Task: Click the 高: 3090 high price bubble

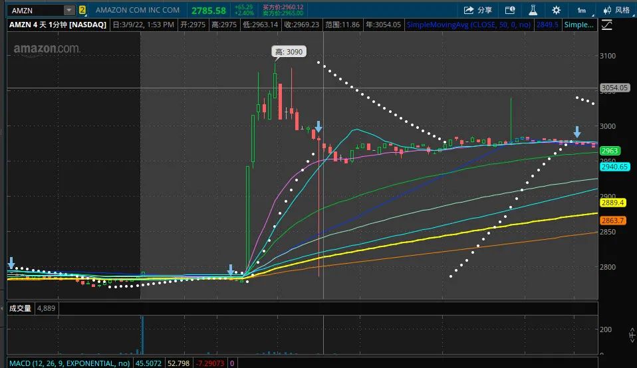Action: click(x=289, y=51)
